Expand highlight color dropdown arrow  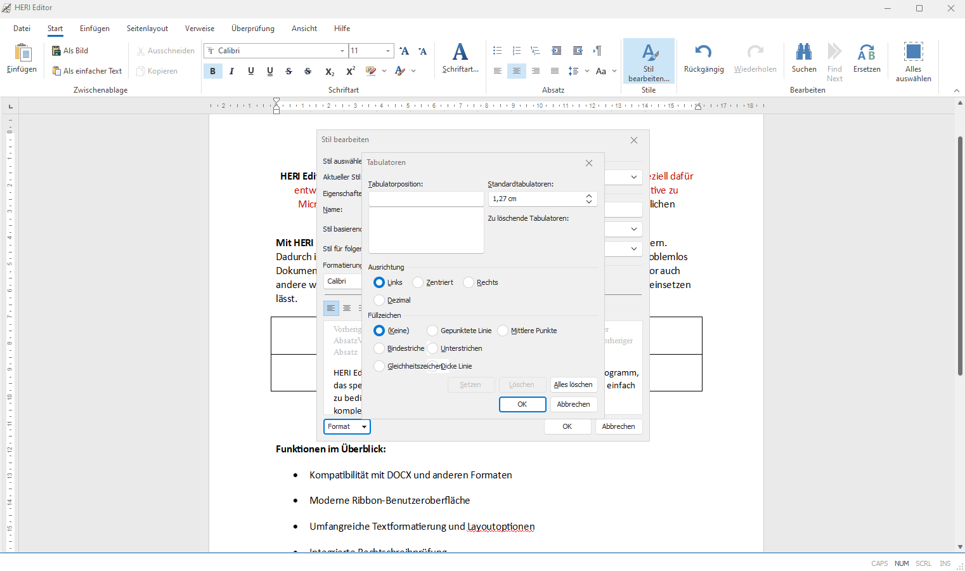click(x=384, y=71)
